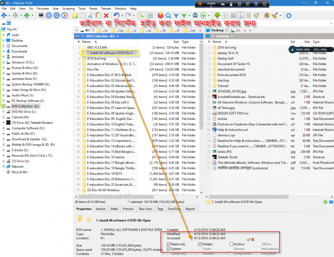334x257 pixels.
Task: Select OS Disc 00 All Windows folder
Action: pyautogui.click(x=103, y=190)
